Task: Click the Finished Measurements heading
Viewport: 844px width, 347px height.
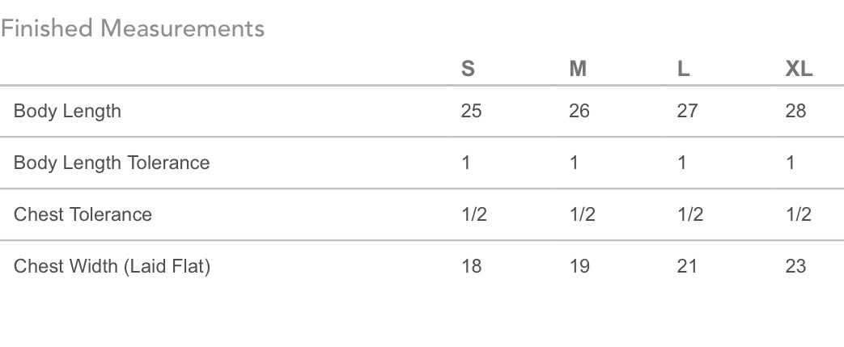Action: click(133, 29)
